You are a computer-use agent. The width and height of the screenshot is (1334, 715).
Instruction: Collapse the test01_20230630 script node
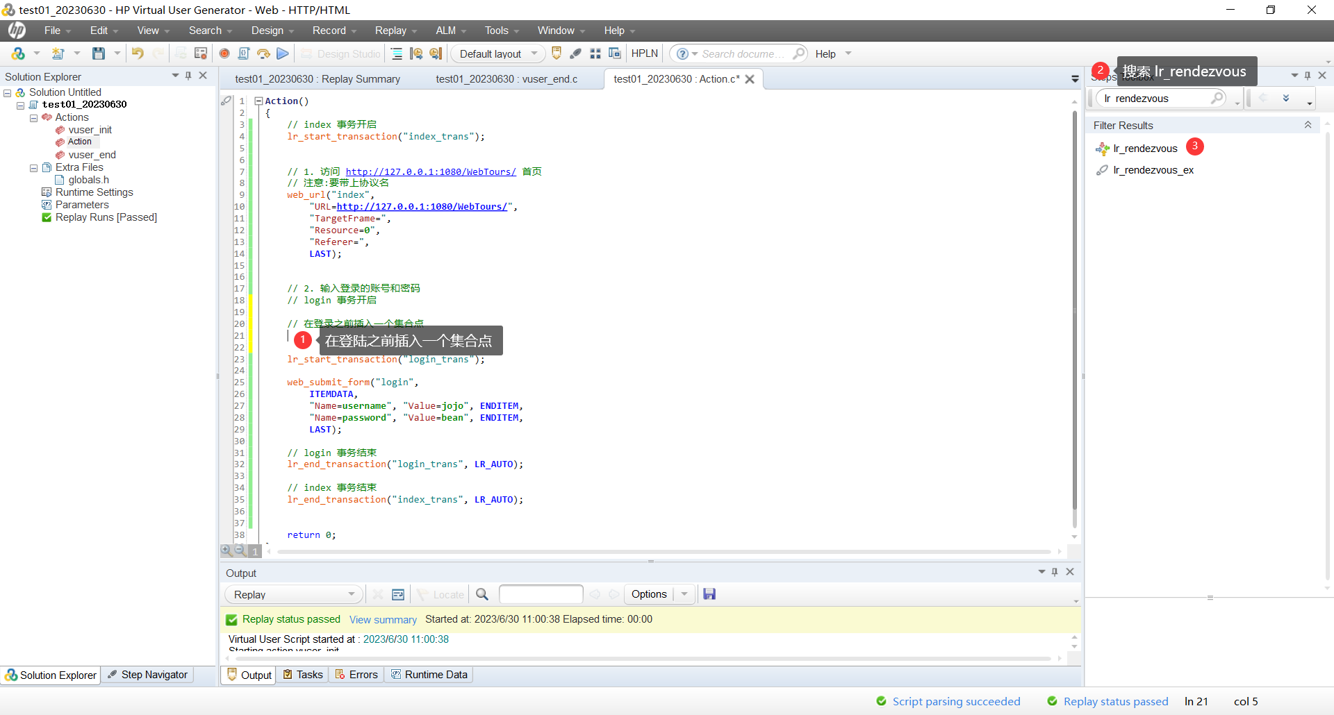pyautogui.click(x=21, y=106)
